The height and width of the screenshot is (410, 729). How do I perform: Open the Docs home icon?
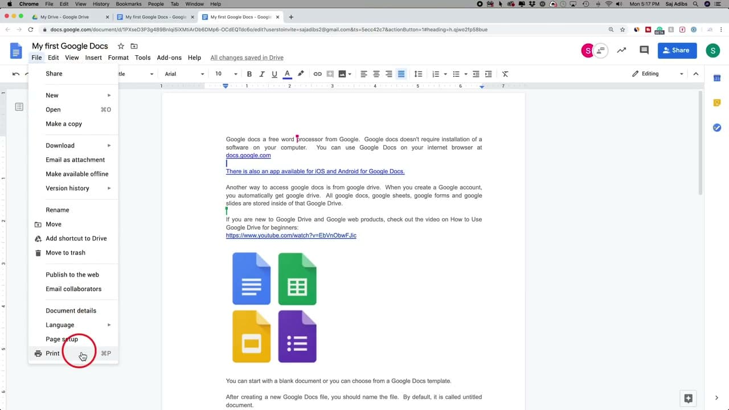coord(16,51)
